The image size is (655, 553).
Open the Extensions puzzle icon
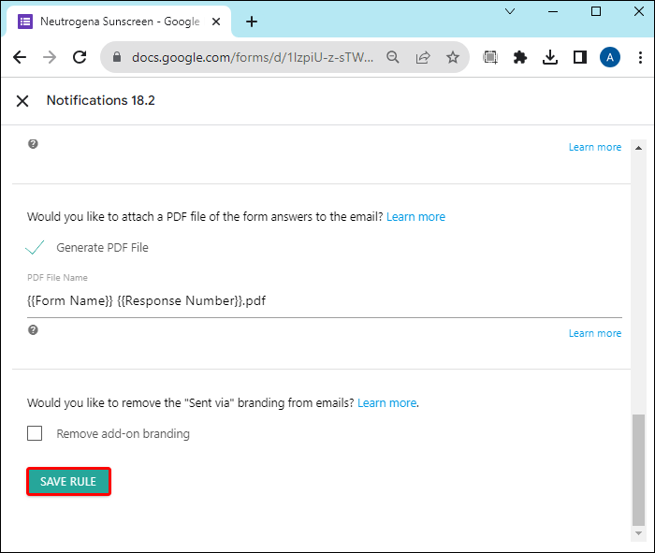tap(520, 57)
